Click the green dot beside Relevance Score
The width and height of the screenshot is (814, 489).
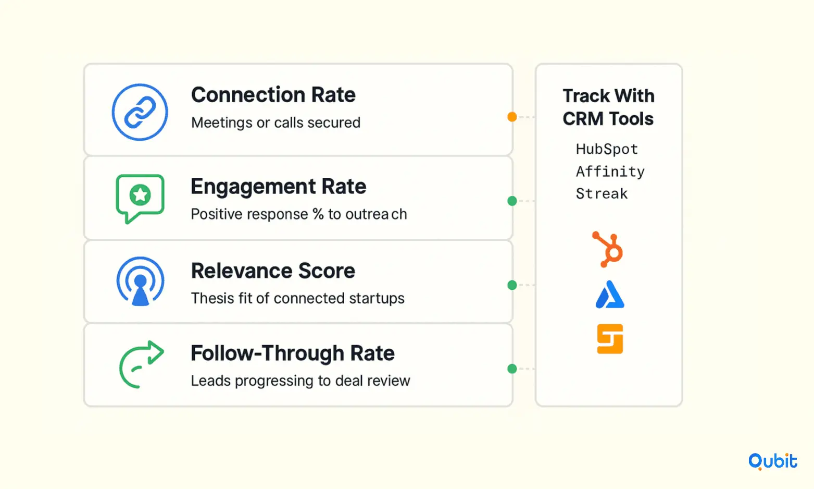[512, 285]
